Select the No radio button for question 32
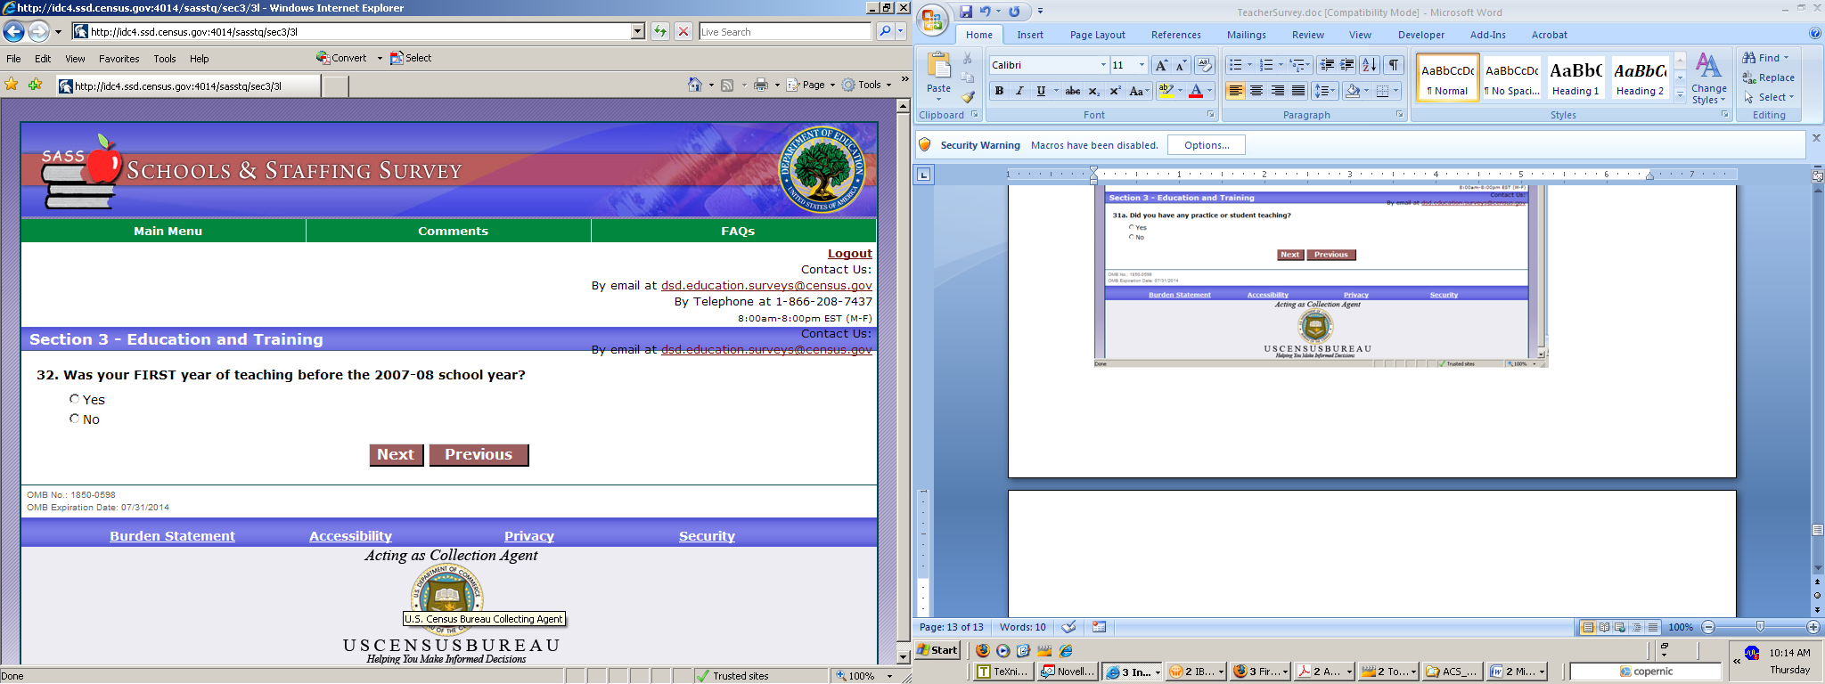This screenshot has height=684, width=1825. [75, 419]
